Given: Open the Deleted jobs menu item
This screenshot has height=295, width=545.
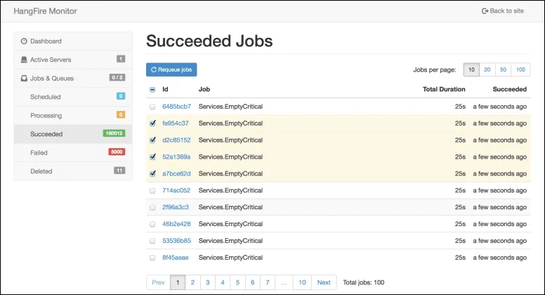Looking at the screenshot, I should click(41, 171).
